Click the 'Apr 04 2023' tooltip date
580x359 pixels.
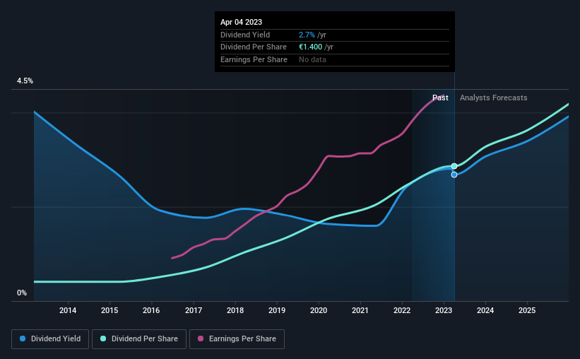pos(241,22)
